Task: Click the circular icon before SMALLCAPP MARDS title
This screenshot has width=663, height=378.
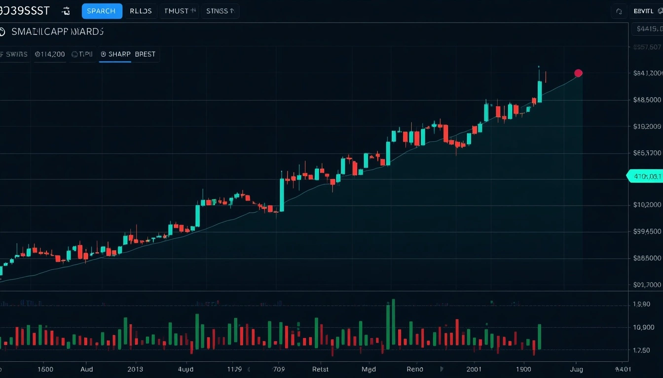Action: [2, 32]
